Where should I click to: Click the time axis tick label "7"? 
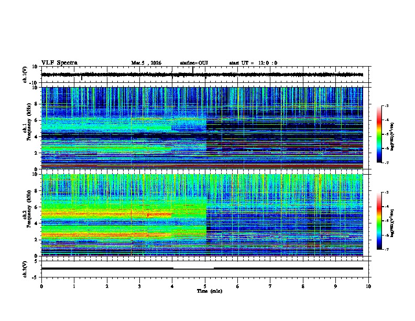tap(270, 286)
